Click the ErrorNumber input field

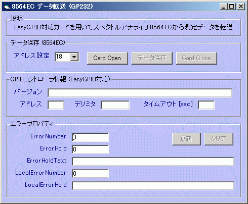tap(90, 137)
